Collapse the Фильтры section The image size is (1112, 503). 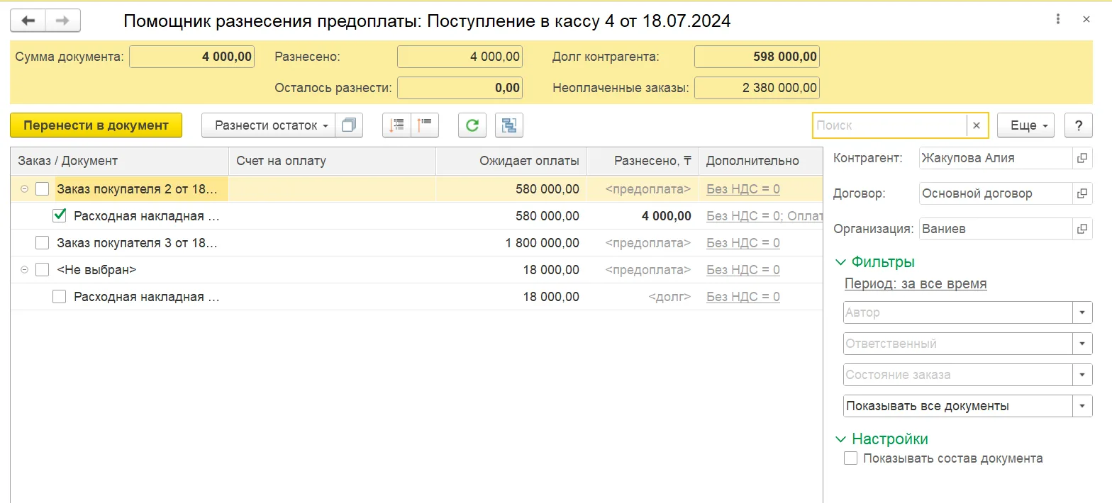[841, 262]
